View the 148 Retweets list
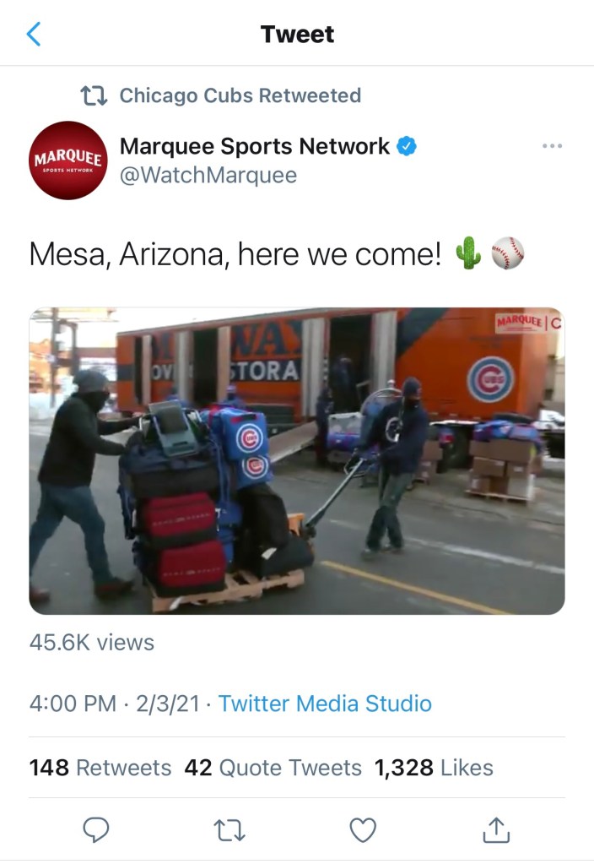This screenshot has height=864, width=594. (x=100, y=768)
